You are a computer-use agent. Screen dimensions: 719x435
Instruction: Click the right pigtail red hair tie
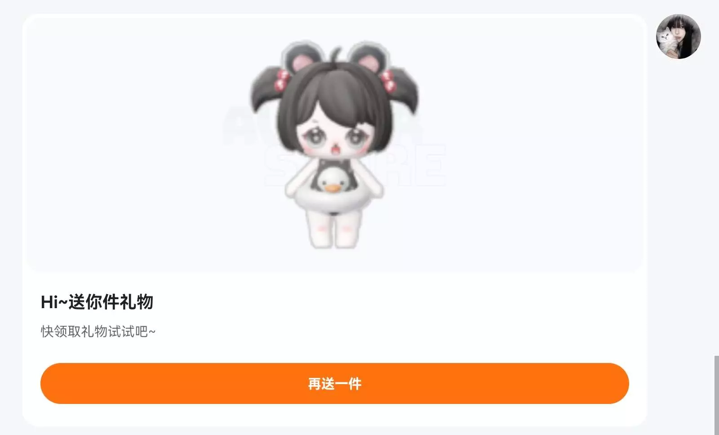[387, 81]
